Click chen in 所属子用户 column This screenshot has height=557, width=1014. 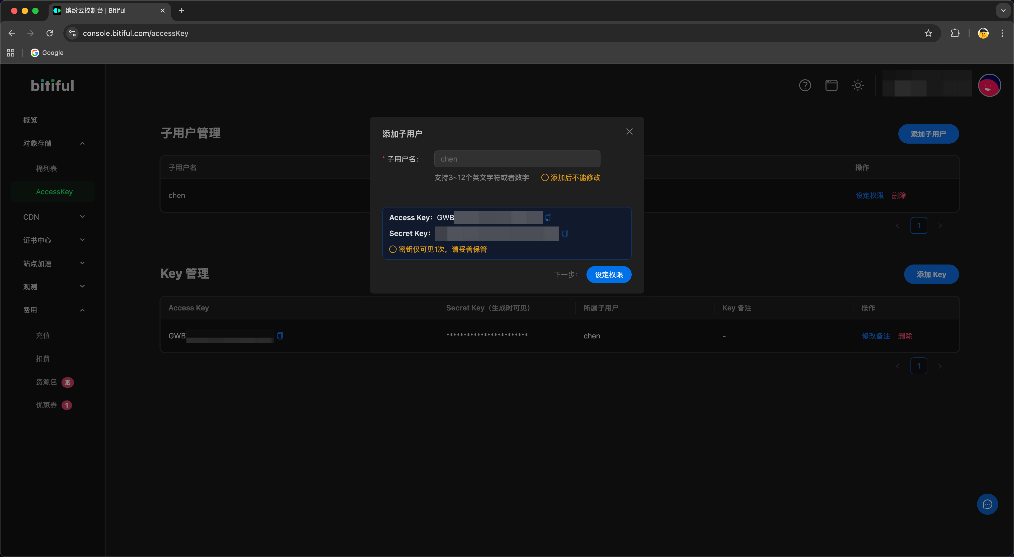(x=591, y=336)
